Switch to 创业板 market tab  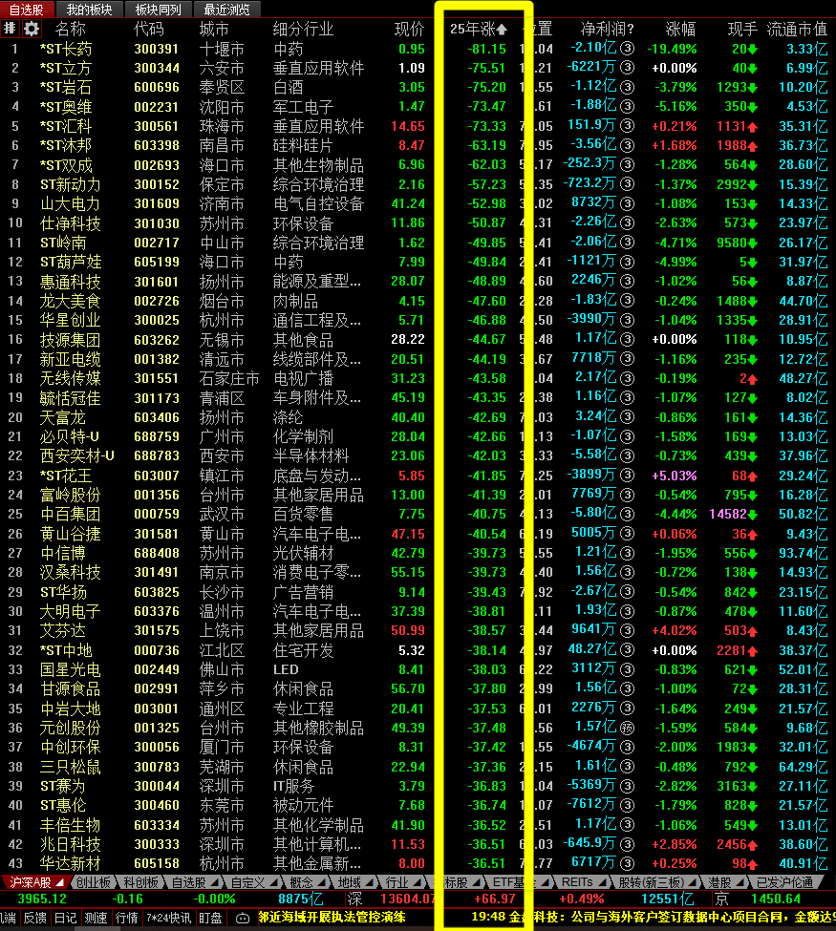coord(94,882)
